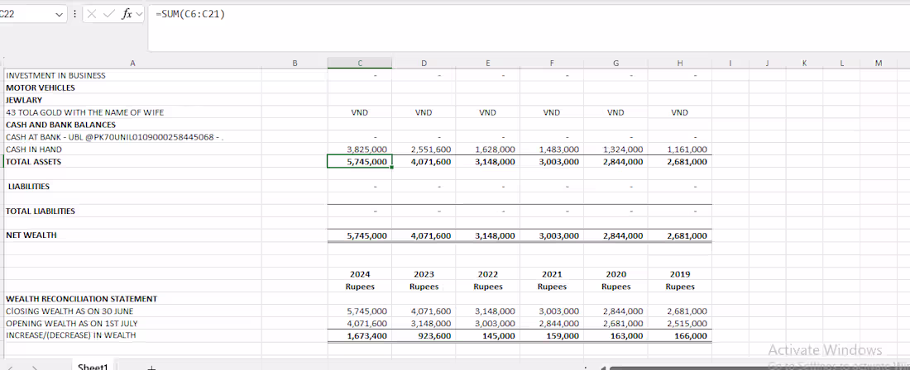Image resolution: width=910 pixels, height=370 pixels.
Task: Click wealth increase value 1,673,400
Action: [359, 335]
